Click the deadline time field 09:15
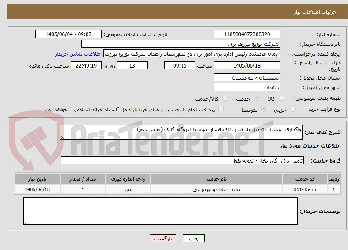The image size is (348, 250). pyautogui.click(x=180, y=65)
